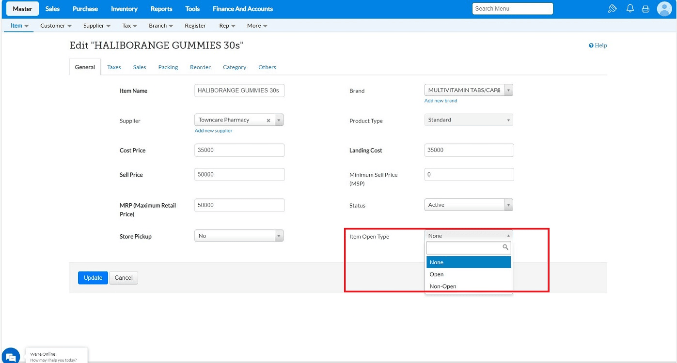Click the Add new supplier link
Viewport: 677px width, 363px height.
tap(213, 131)
